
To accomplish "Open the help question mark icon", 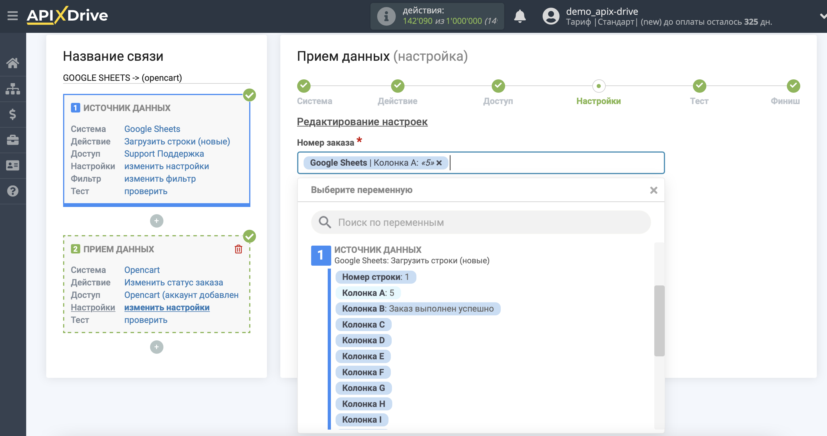I will coord(13,191).
